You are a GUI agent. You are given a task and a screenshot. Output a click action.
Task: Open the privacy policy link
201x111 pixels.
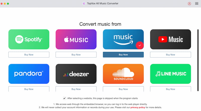138,107
